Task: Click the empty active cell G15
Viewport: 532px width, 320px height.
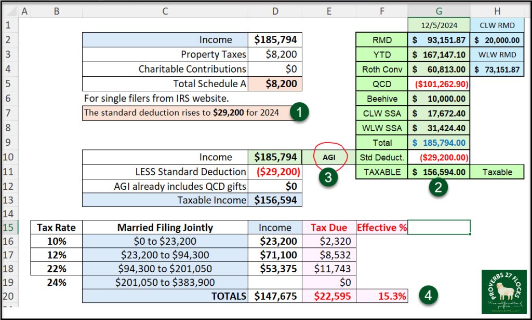Action: (x=439, y=227)
